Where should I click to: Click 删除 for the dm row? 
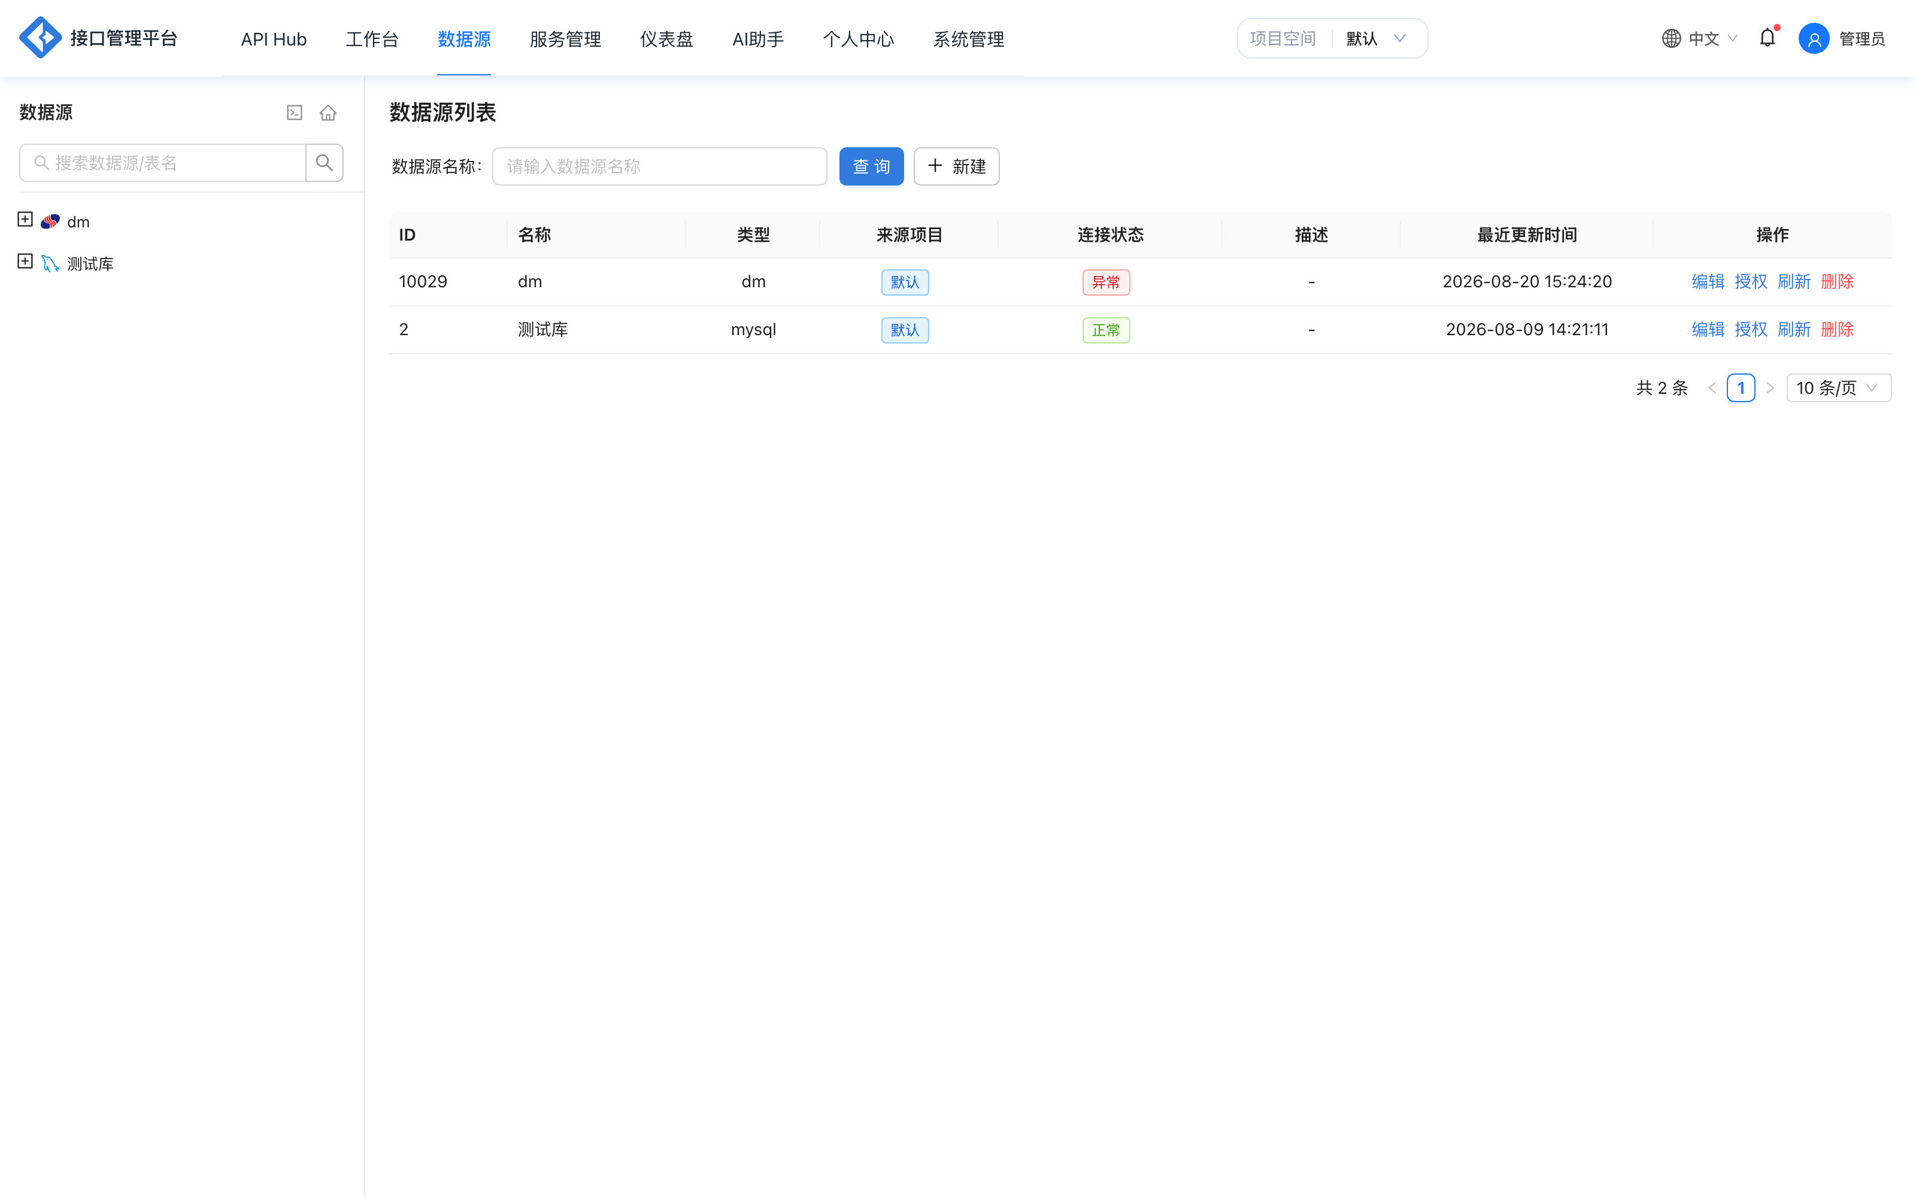[x=1837, y=282]
